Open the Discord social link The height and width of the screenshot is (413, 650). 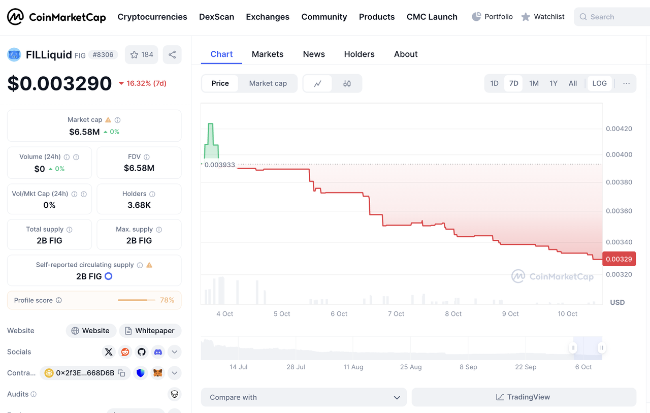click(x=158, y=352)
